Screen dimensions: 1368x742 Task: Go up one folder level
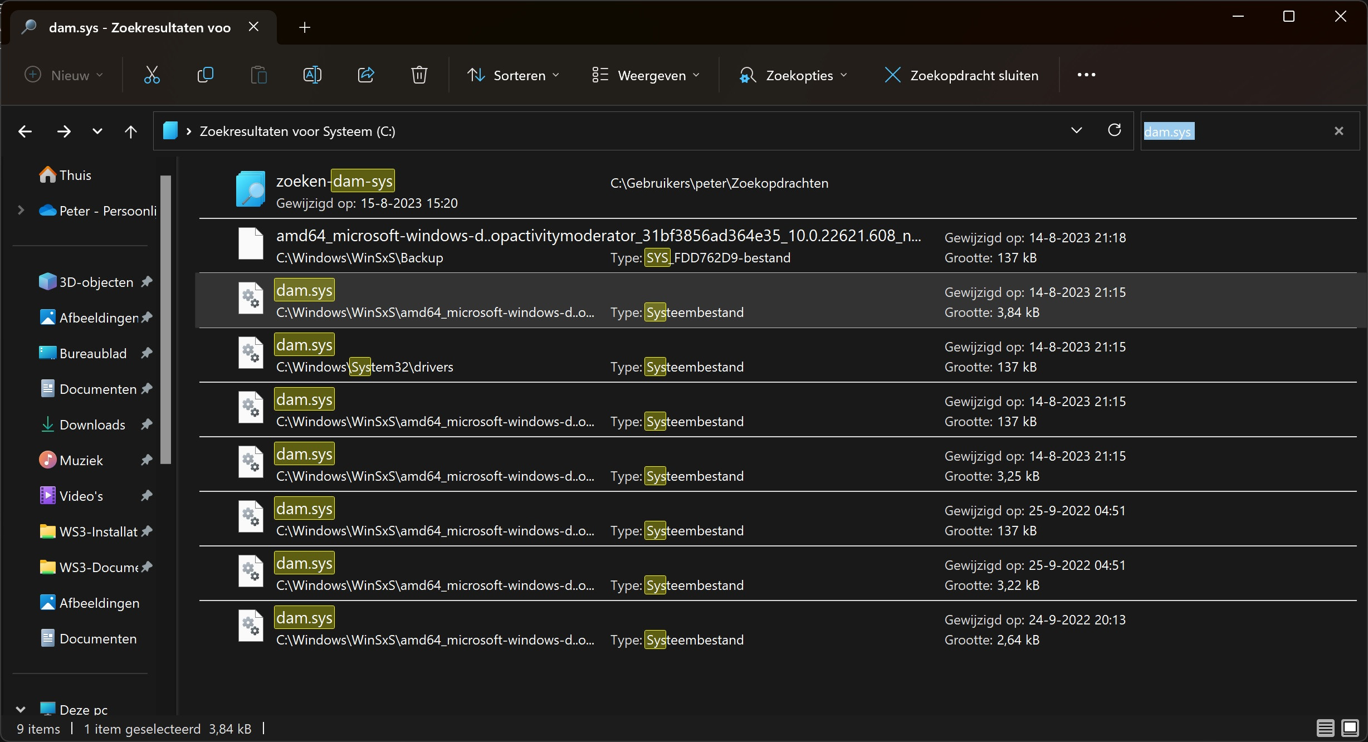point(130,131)
